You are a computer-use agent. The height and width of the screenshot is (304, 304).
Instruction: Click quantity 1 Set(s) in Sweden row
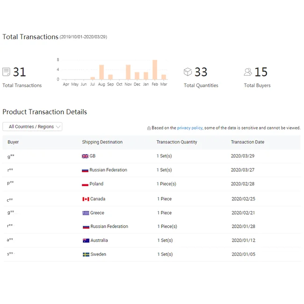pos(165,254)
